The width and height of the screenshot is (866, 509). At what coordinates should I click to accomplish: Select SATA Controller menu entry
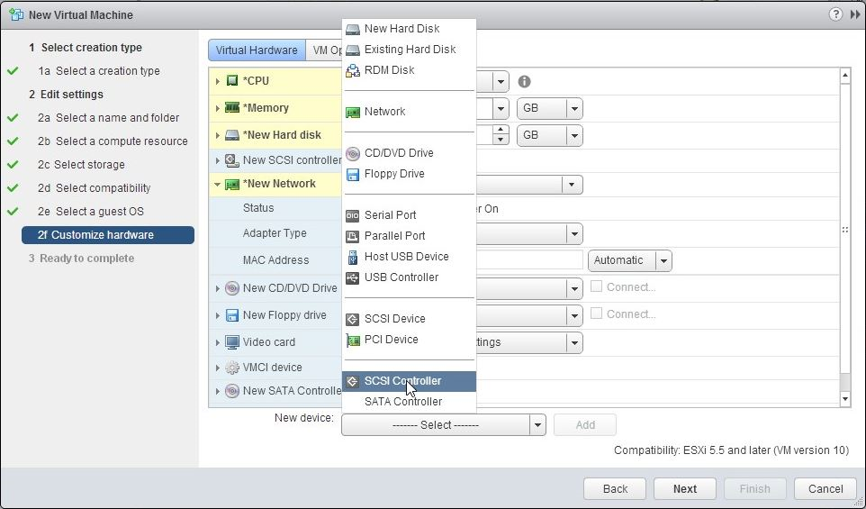(x=409, y=402)
